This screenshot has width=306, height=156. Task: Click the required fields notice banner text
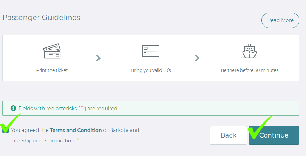(68, 109)
